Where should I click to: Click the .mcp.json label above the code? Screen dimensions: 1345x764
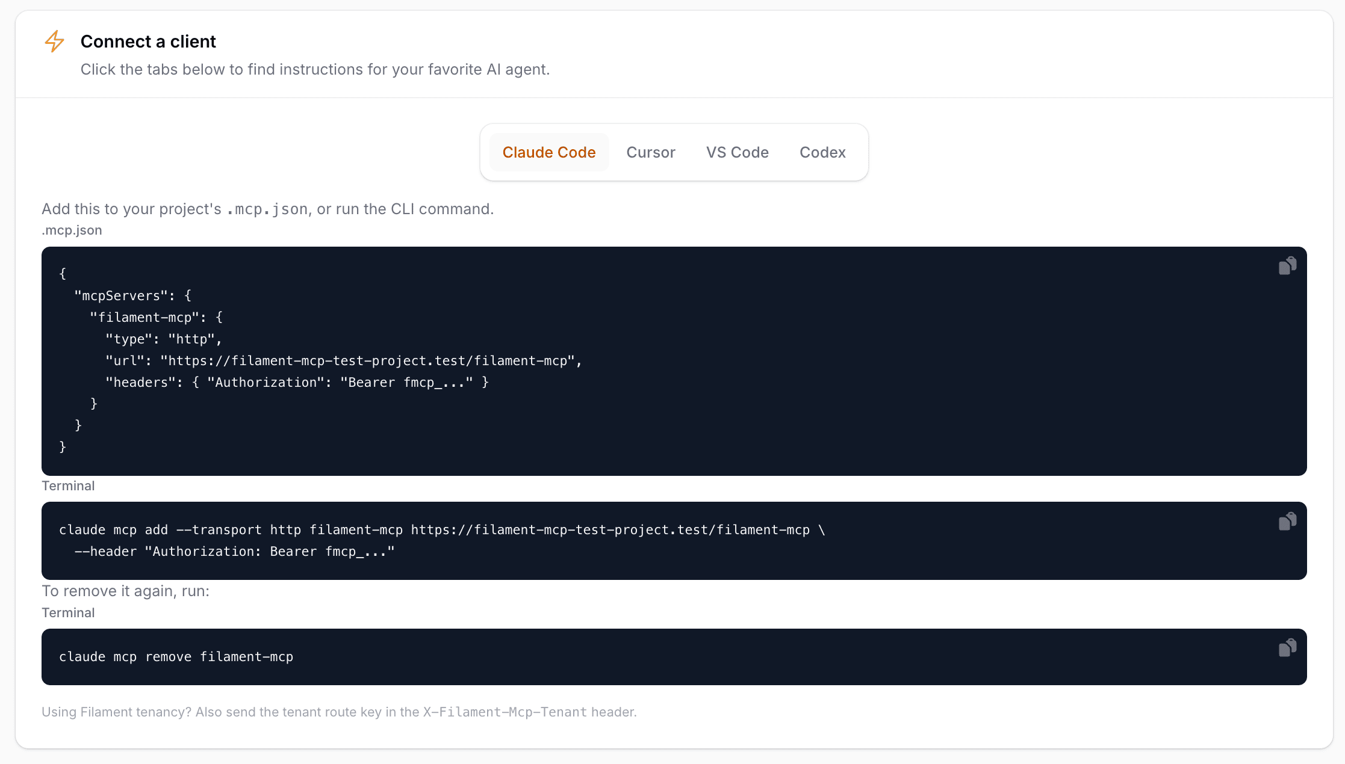72,230
